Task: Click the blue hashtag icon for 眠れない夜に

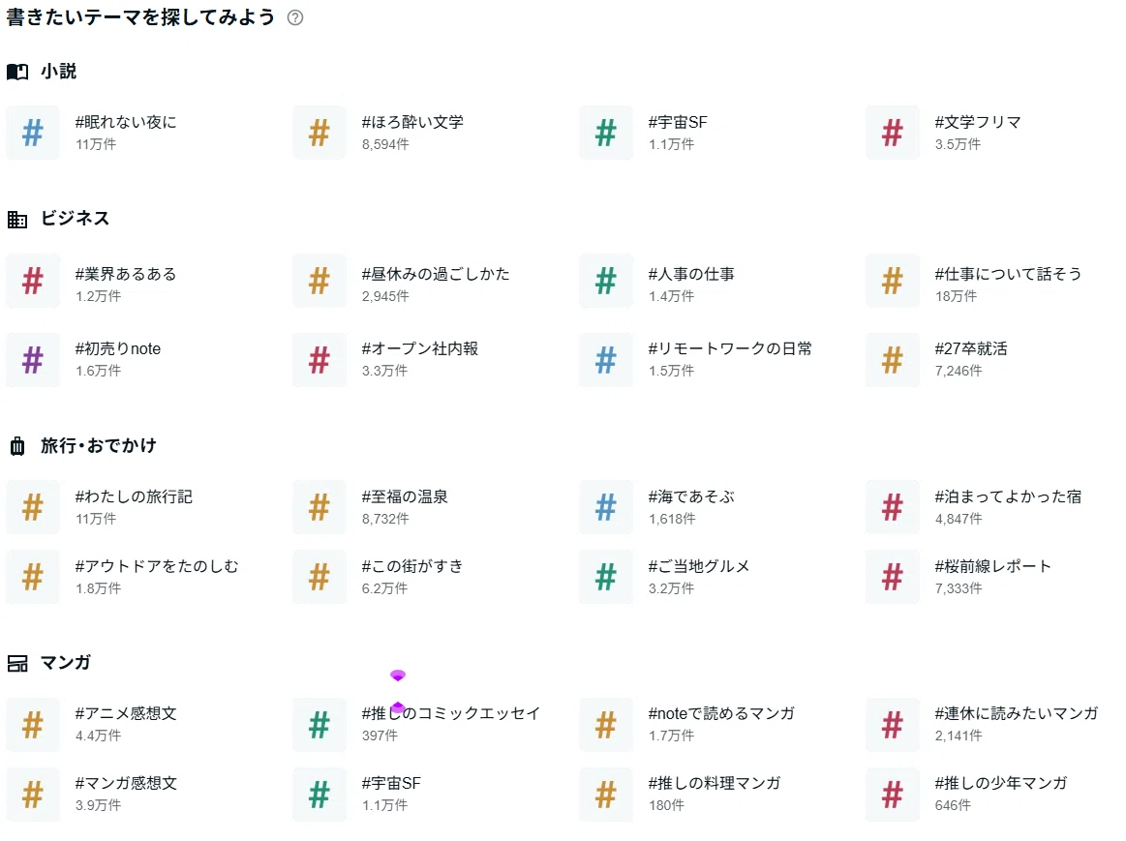Action: (x=33, y=133)
